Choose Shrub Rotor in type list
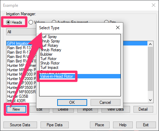Viewport: 159px width, 131px height. (x=80, y=63)
